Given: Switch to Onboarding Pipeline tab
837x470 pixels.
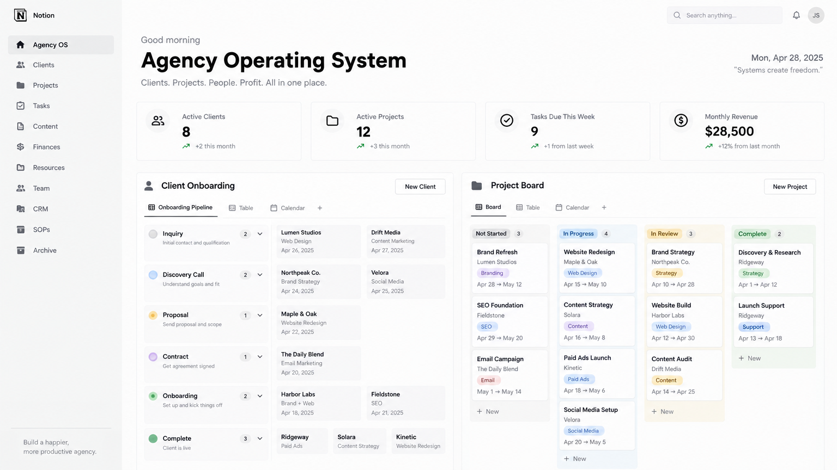Looking at the screenshot, I should click(x=180, y=208).
